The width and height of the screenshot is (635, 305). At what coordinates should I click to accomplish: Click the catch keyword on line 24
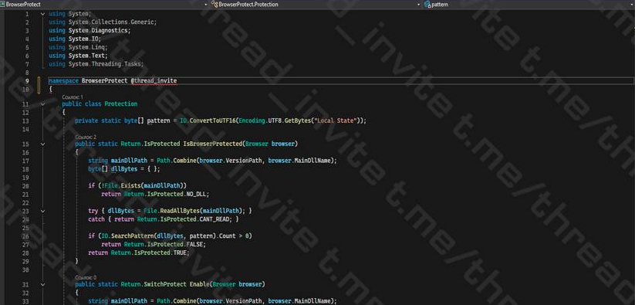click(x=96, y=219)
